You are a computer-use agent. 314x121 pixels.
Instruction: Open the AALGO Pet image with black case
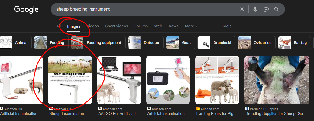(119, 80)
